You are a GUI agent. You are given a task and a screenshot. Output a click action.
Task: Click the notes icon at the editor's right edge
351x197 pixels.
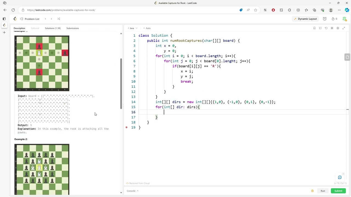point(347,57)
